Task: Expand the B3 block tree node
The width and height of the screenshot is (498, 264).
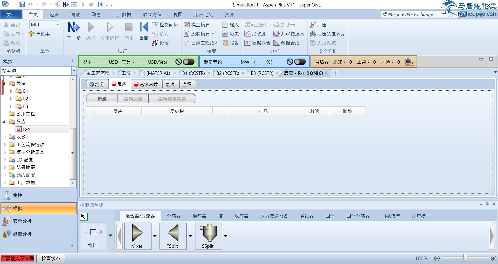Action: [x=11, y=106]
